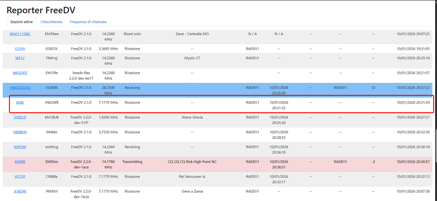Follow the HB9BEN callsign link
This screenshot has width=437, height=201.
20,132
